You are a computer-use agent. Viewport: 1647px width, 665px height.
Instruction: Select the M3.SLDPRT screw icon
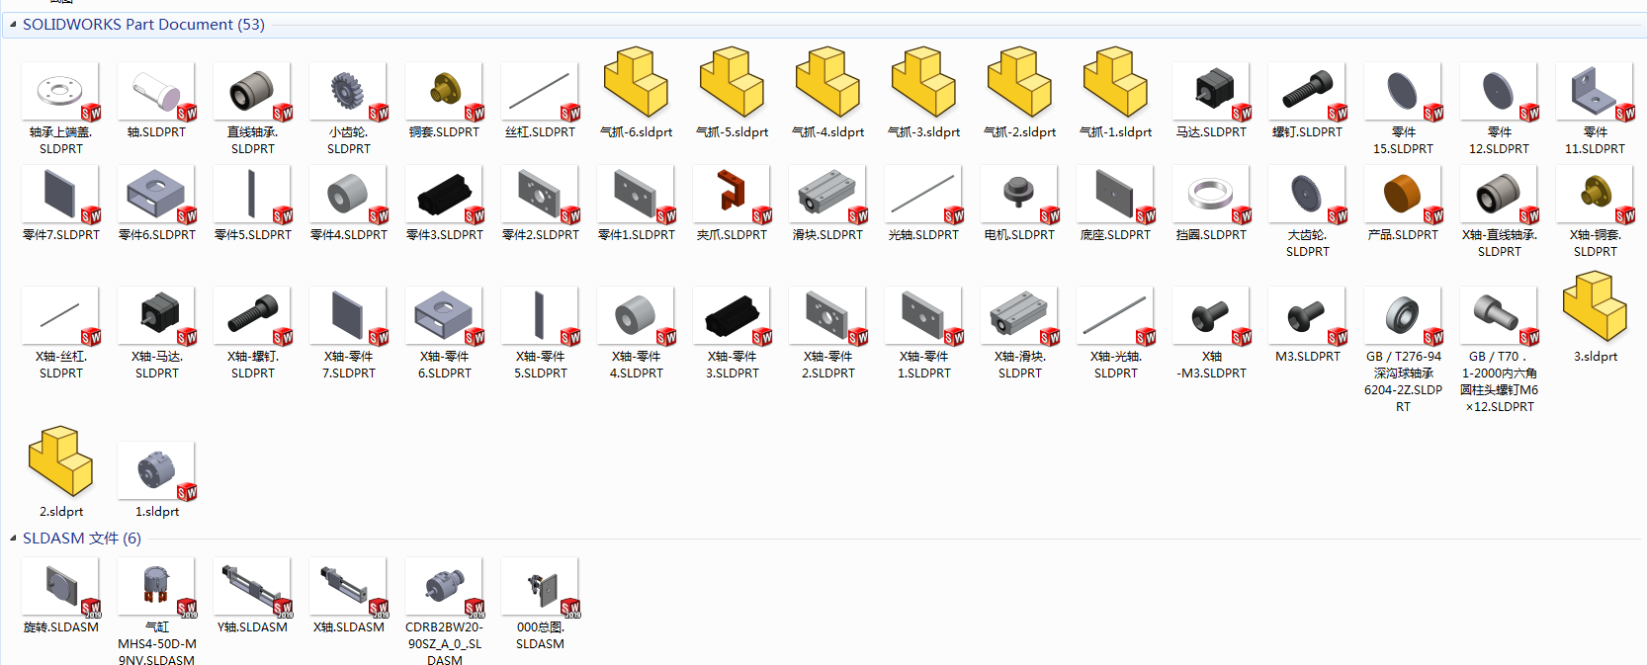pyautogui.click(x=1308, y=316)
